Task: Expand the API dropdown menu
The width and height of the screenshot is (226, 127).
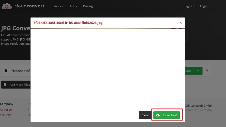Action: [73, 6]
